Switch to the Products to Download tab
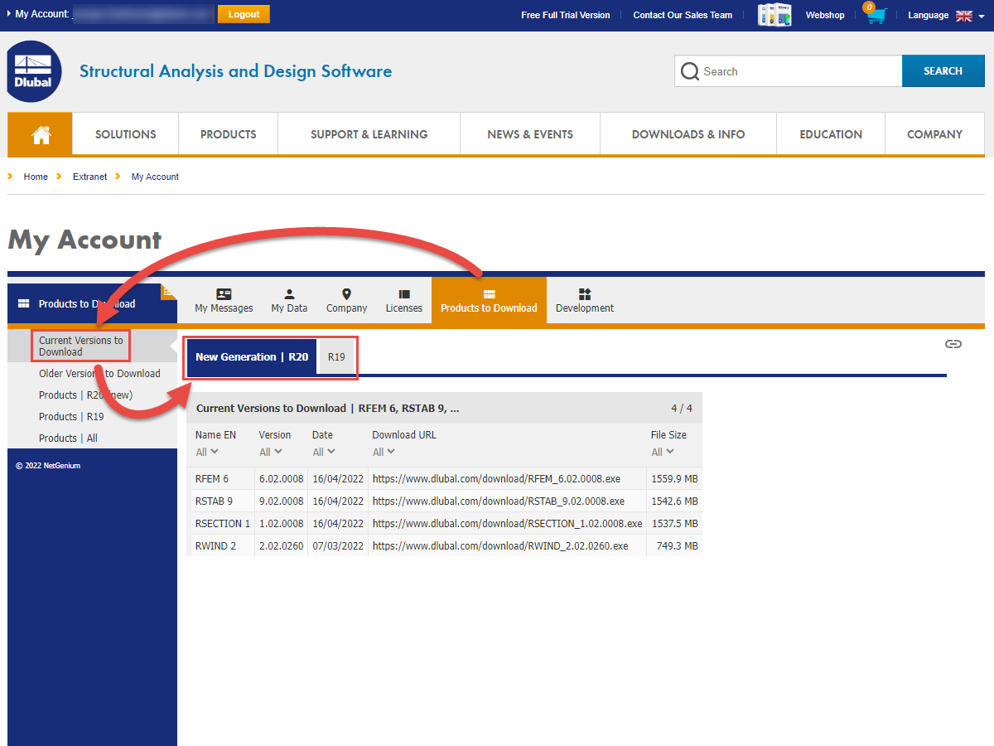994x746 pixels. (x=489, y=300)
